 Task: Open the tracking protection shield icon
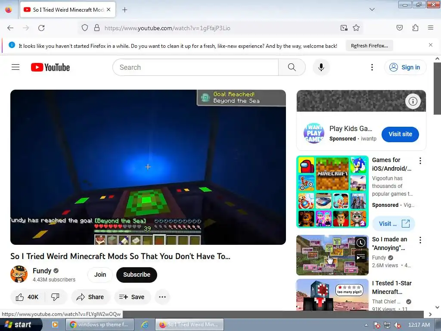pos(85,28)
